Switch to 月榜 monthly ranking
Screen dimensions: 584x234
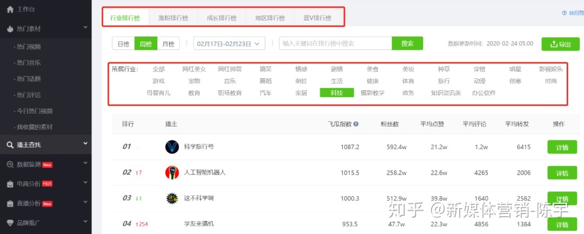tap(168, 44)
